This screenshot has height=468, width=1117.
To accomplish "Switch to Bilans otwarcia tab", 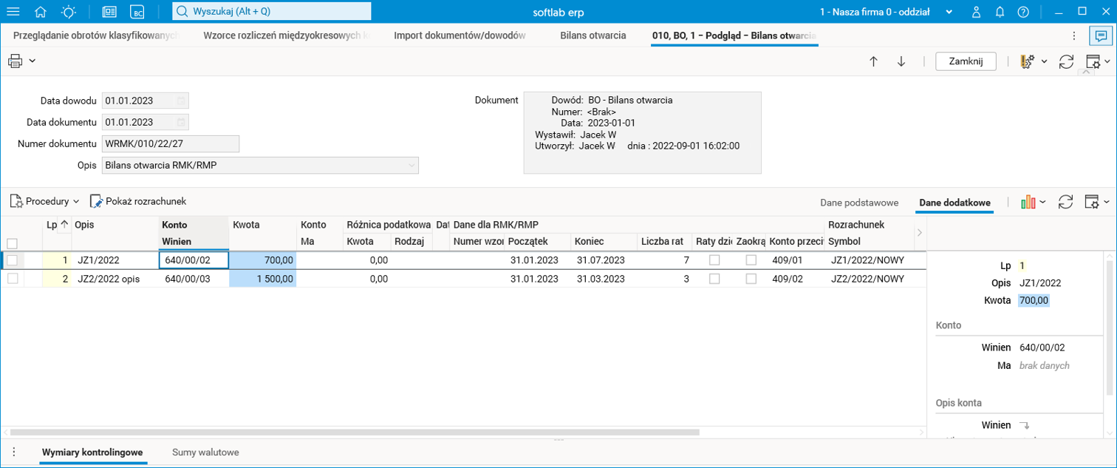I will (x=593, y=35).
